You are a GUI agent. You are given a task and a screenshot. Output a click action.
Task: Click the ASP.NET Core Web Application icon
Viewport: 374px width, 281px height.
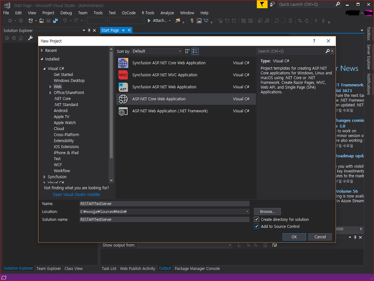pos(123,99)
